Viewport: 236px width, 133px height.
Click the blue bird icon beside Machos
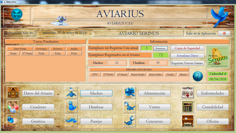(71, 93)
